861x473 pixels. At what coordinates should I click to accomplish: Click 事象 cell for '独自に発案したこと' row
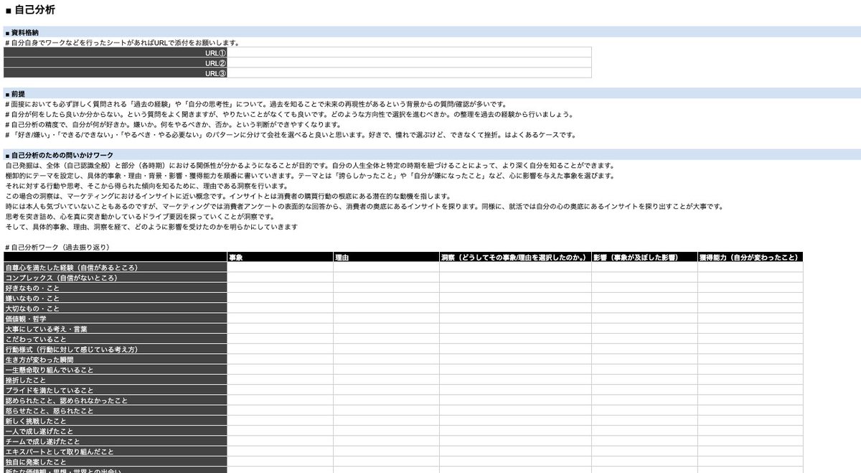[280, 462]
